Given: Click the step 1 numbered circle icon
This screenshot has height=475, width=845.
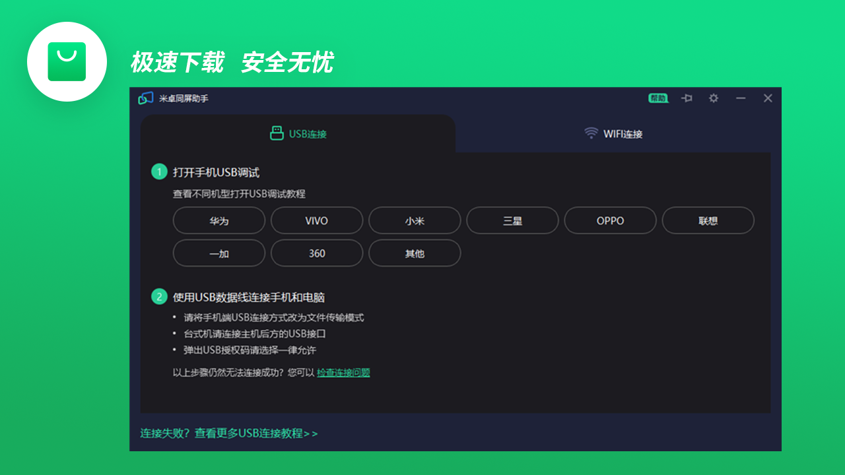Looking at the screenshot, I should (159, 172).
